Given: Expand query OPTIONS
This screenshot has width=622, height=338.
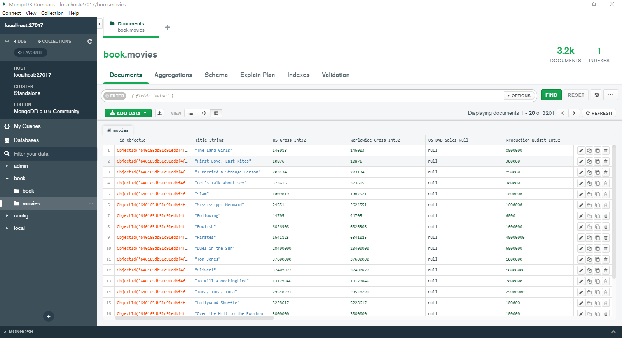Looking at the screenshot, I should point(519,96).
